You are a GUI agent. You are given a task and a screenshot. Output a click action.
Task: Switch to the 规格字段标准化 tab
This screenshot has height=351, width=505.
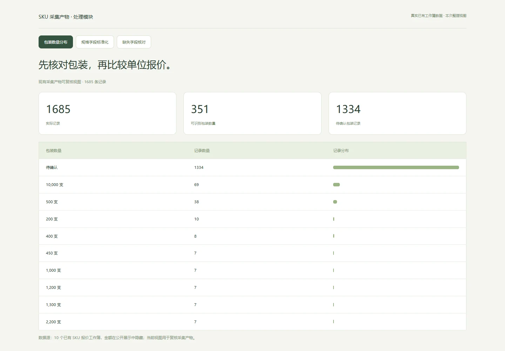pos(95,42)
